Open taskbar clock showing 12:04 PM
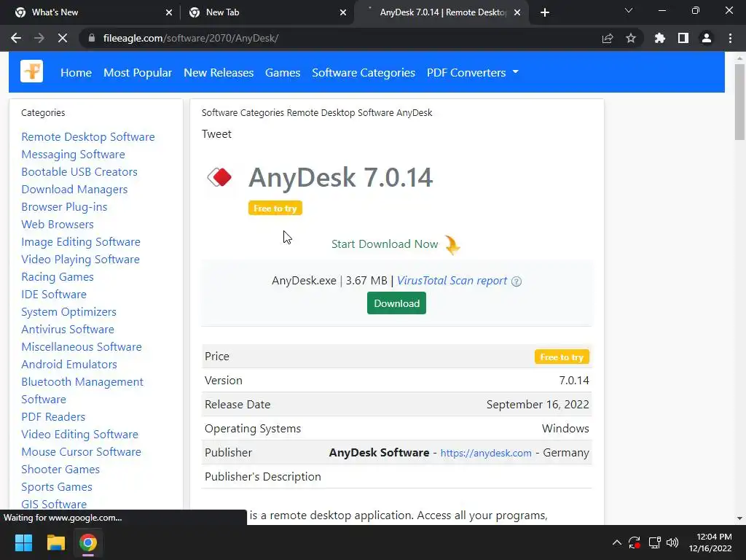 (x=710, y=542)
